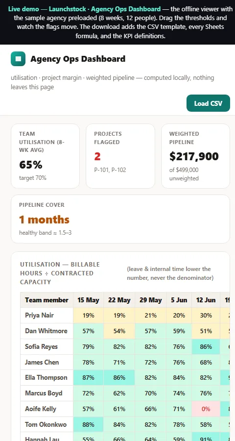Click the green Agency Ops Dashboard logo icon
The height and width of the screenshot is (441, 235).
18,59
